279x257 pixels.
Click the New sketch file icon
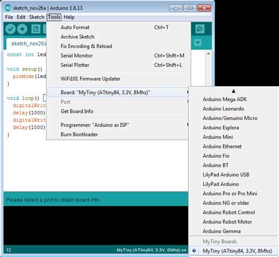36,29
